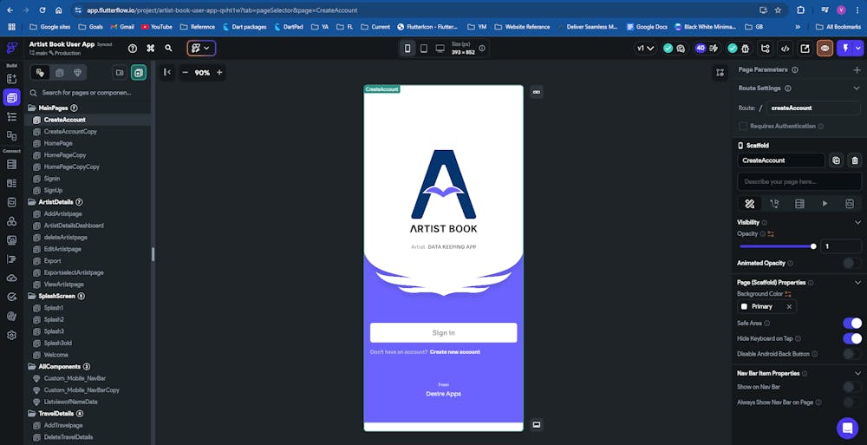This screenshot has height=445, width=867.
Task: Toggle the Safe Area switch
Action: [852, 324]
